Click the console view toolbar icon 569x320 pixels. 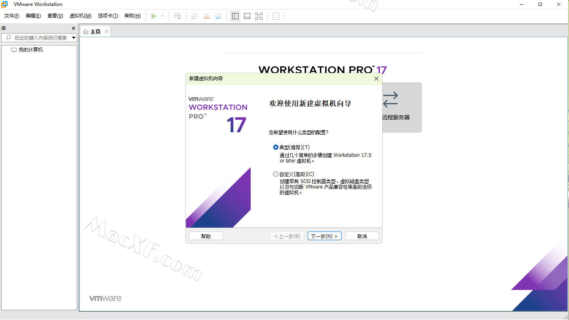click(x=276, y=16)
